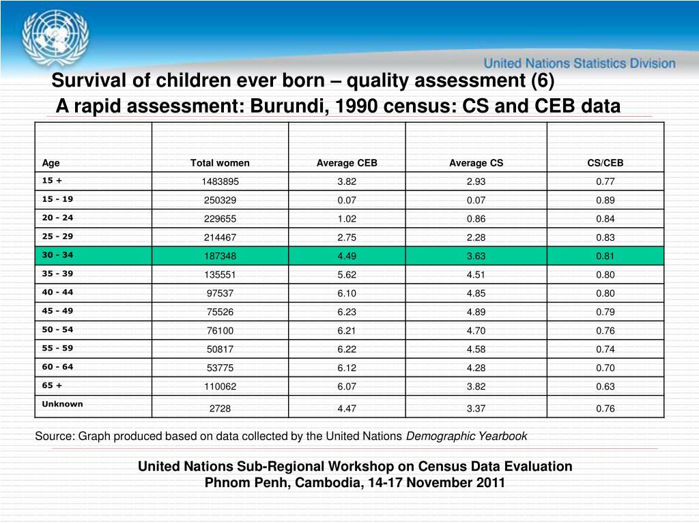Select the '15 +' age row label
This screenshot has width=699, height=524.
pyautogui.click(x=52, y=180)
